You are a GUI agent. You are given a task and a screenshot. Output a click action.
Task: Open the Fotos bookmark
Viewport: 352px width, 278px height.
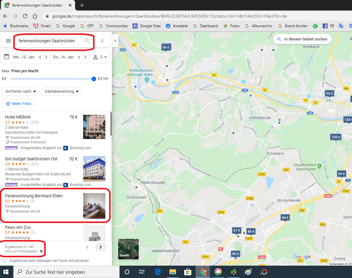[231, 26]
